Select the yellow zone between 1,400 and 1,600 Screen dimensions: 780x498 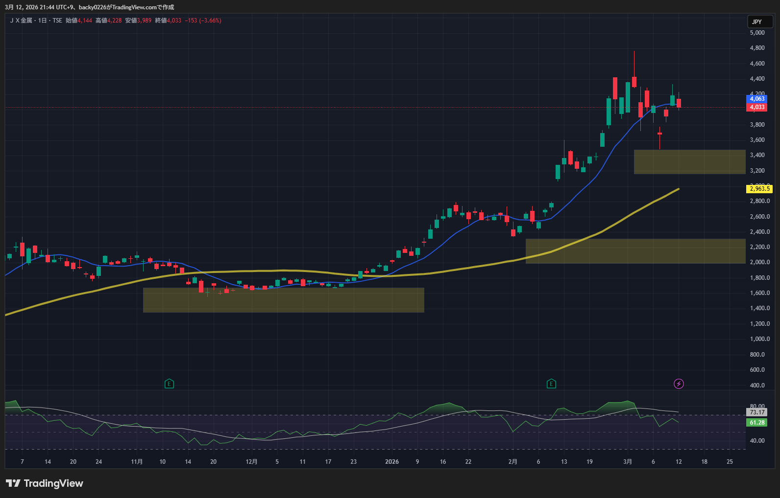pyautogui.click(x=283, y=300)
